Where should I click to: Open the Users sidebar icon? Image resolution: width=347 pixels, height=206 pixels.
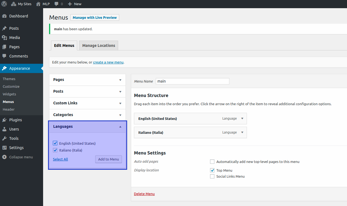coord(5,129)
